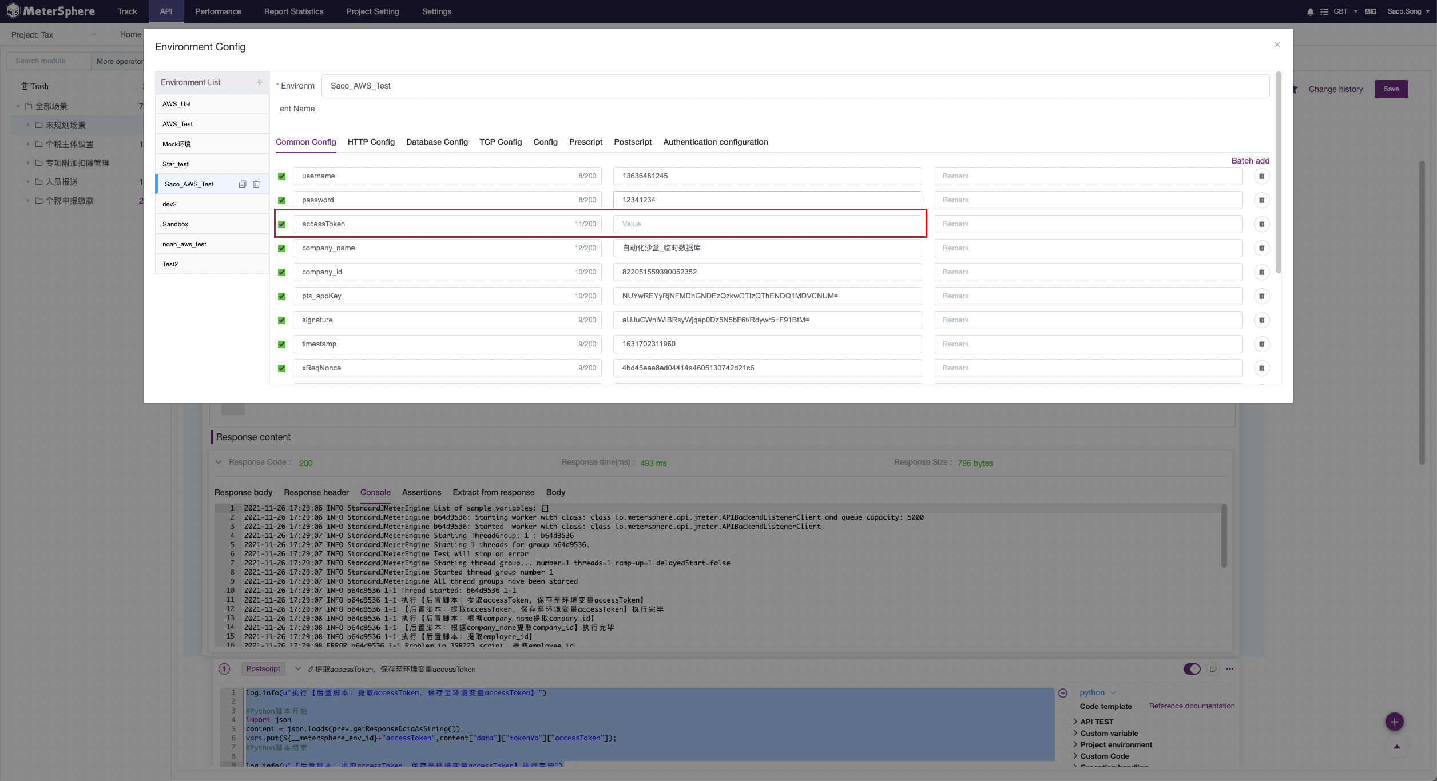Switch to the HTTP Config tab
This screenshot has height=781, width=1437.
[371, 142]
